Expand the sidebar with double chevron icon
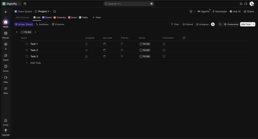The height and width of the screenshot is (139, 258). pos(6,12)
